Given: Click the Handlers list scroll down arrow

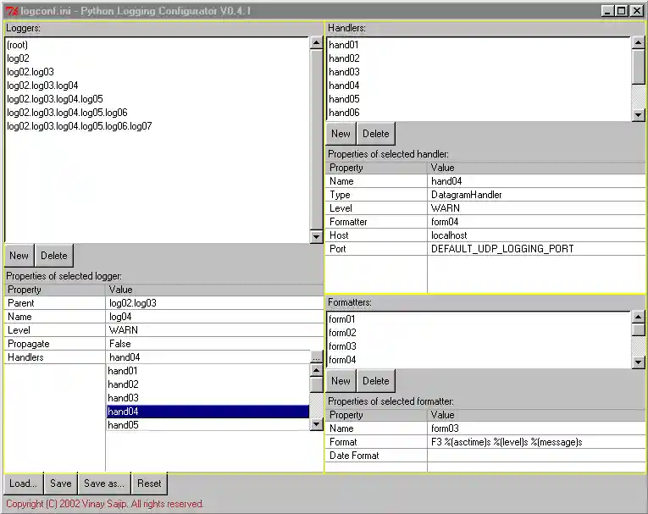Looking at the screenshot, I should point(638,115).
